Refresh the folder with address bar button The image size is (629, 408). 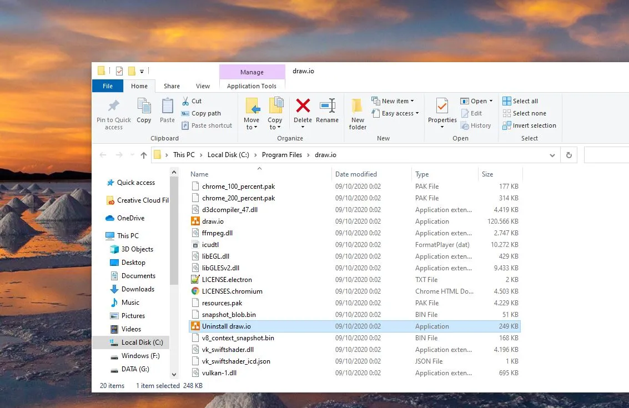568,155
